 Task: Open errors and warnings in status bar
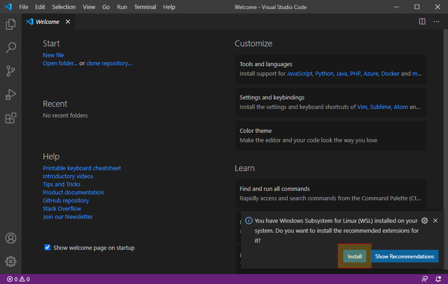point(18,279)
